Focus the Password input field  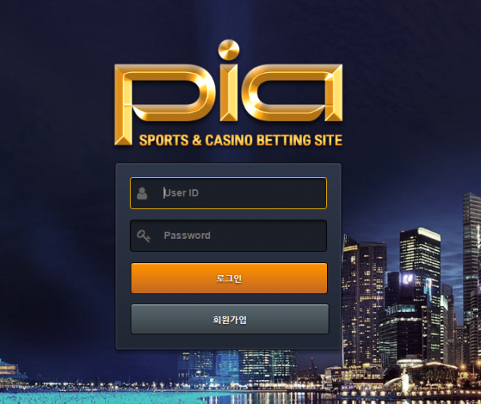coord(228,236)
